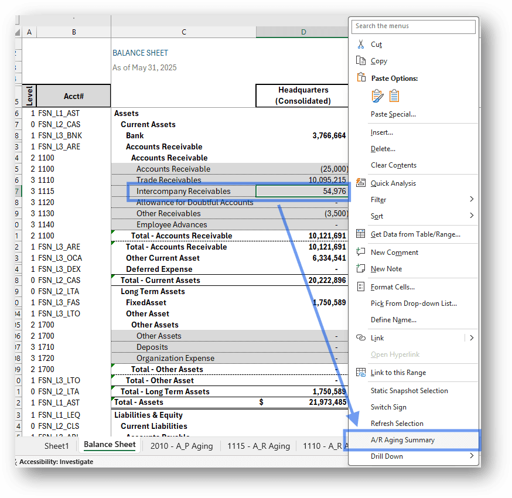Select Get Data from Table/Range

tap(415, 234)
